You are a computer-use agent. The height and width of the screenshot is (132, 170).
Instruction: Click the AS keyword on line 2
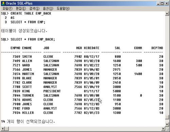[13, 18]
